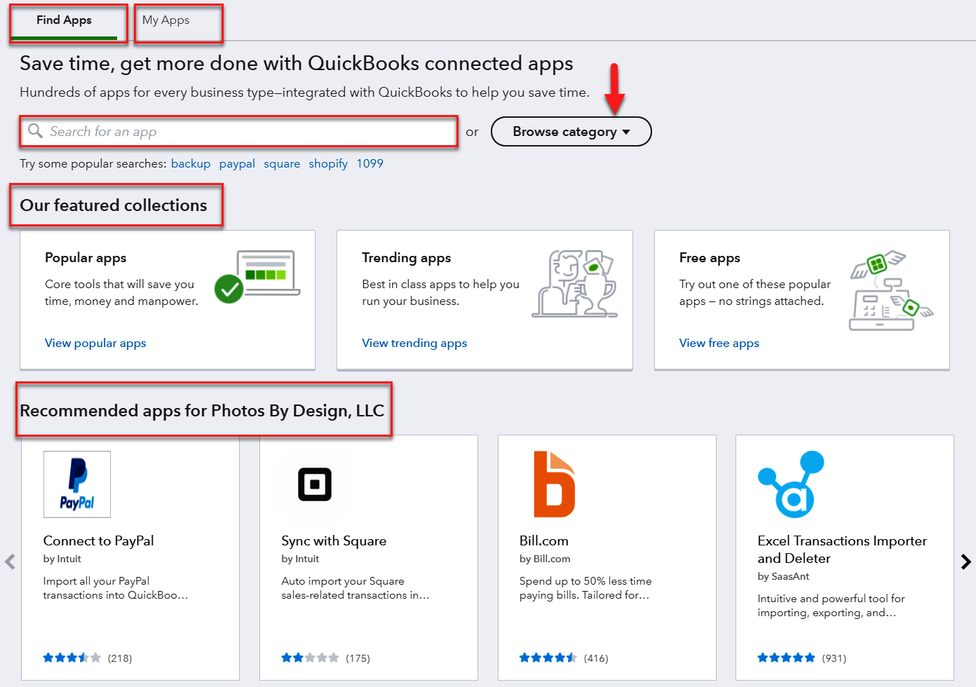Open the PayPal app logo
Screen dimensions: 976x687
77,484
